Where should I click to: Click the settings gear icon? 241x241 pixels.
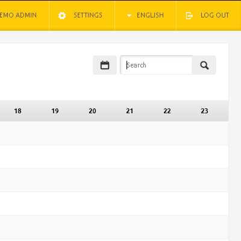tap(62, 16)
